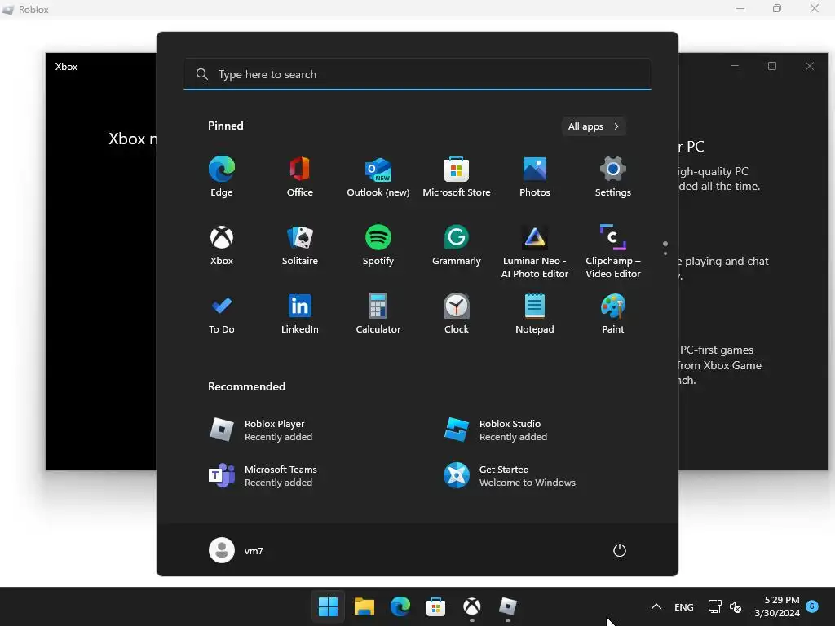Minimize the Roblox window
This screenshot has height=626, width=835.
pyautogui.click(x=740, y=8)
